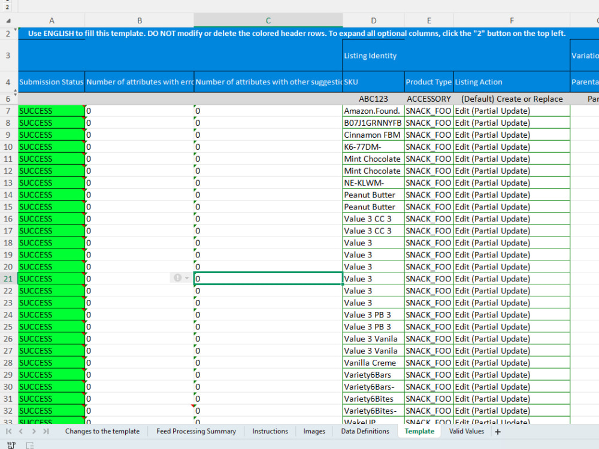Select the NE-KLWM- SKU cell
The width and height of the screenshot is (599, 449).
pos(374,183)
